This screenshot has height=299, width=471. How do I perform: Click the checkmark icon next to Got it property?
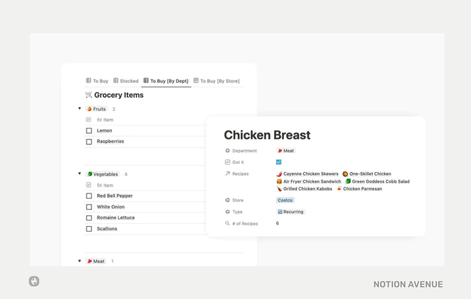tap(228, 162)
